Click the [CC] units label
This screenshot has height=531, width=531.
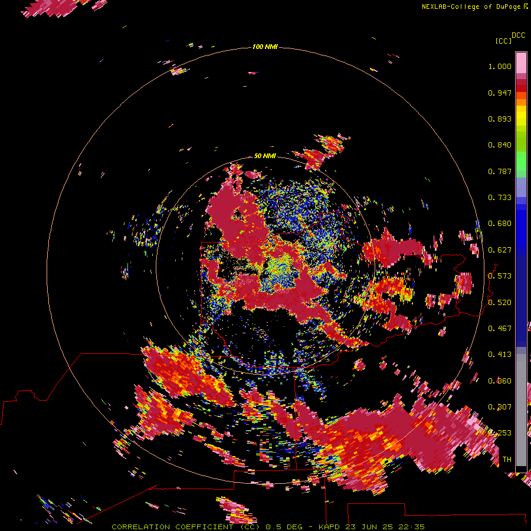point(503,41)
